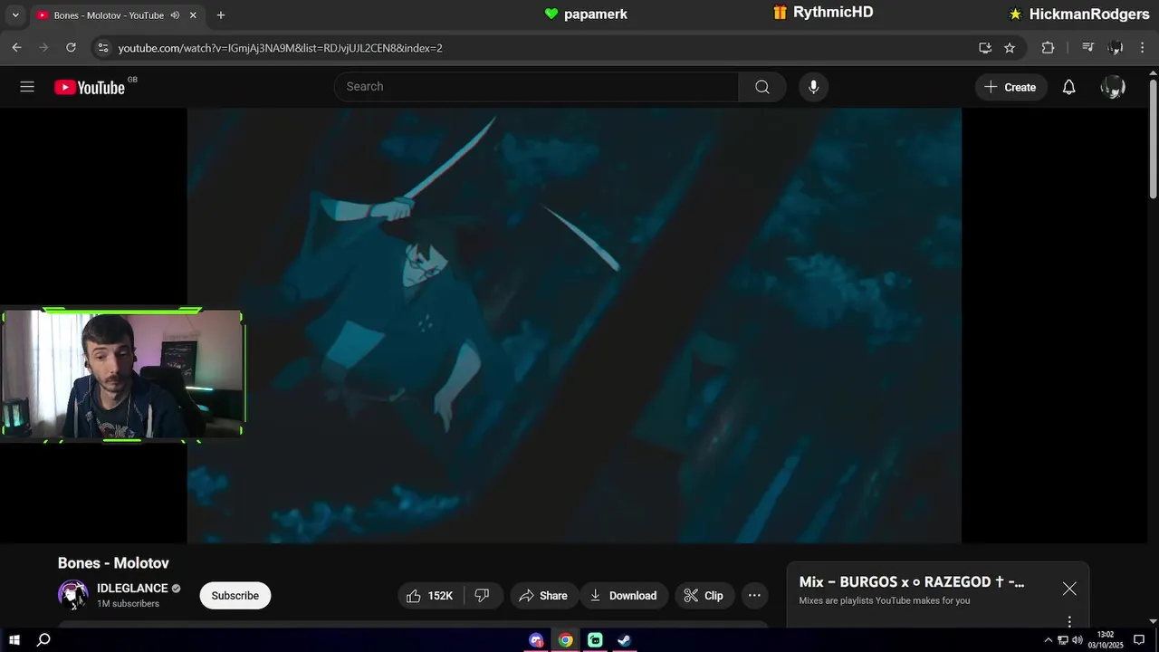Open the tab search dropdown arrow
This screenshot has height=652, width=1159.
pos(15,15)
